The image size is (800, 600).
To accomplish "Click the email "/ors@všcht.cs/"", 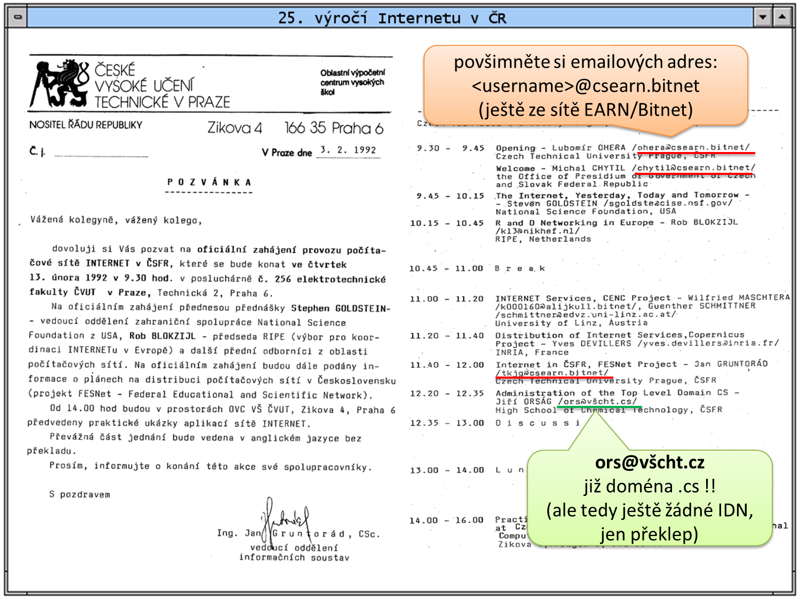I will pyautogui.click(x=597, y=401).
